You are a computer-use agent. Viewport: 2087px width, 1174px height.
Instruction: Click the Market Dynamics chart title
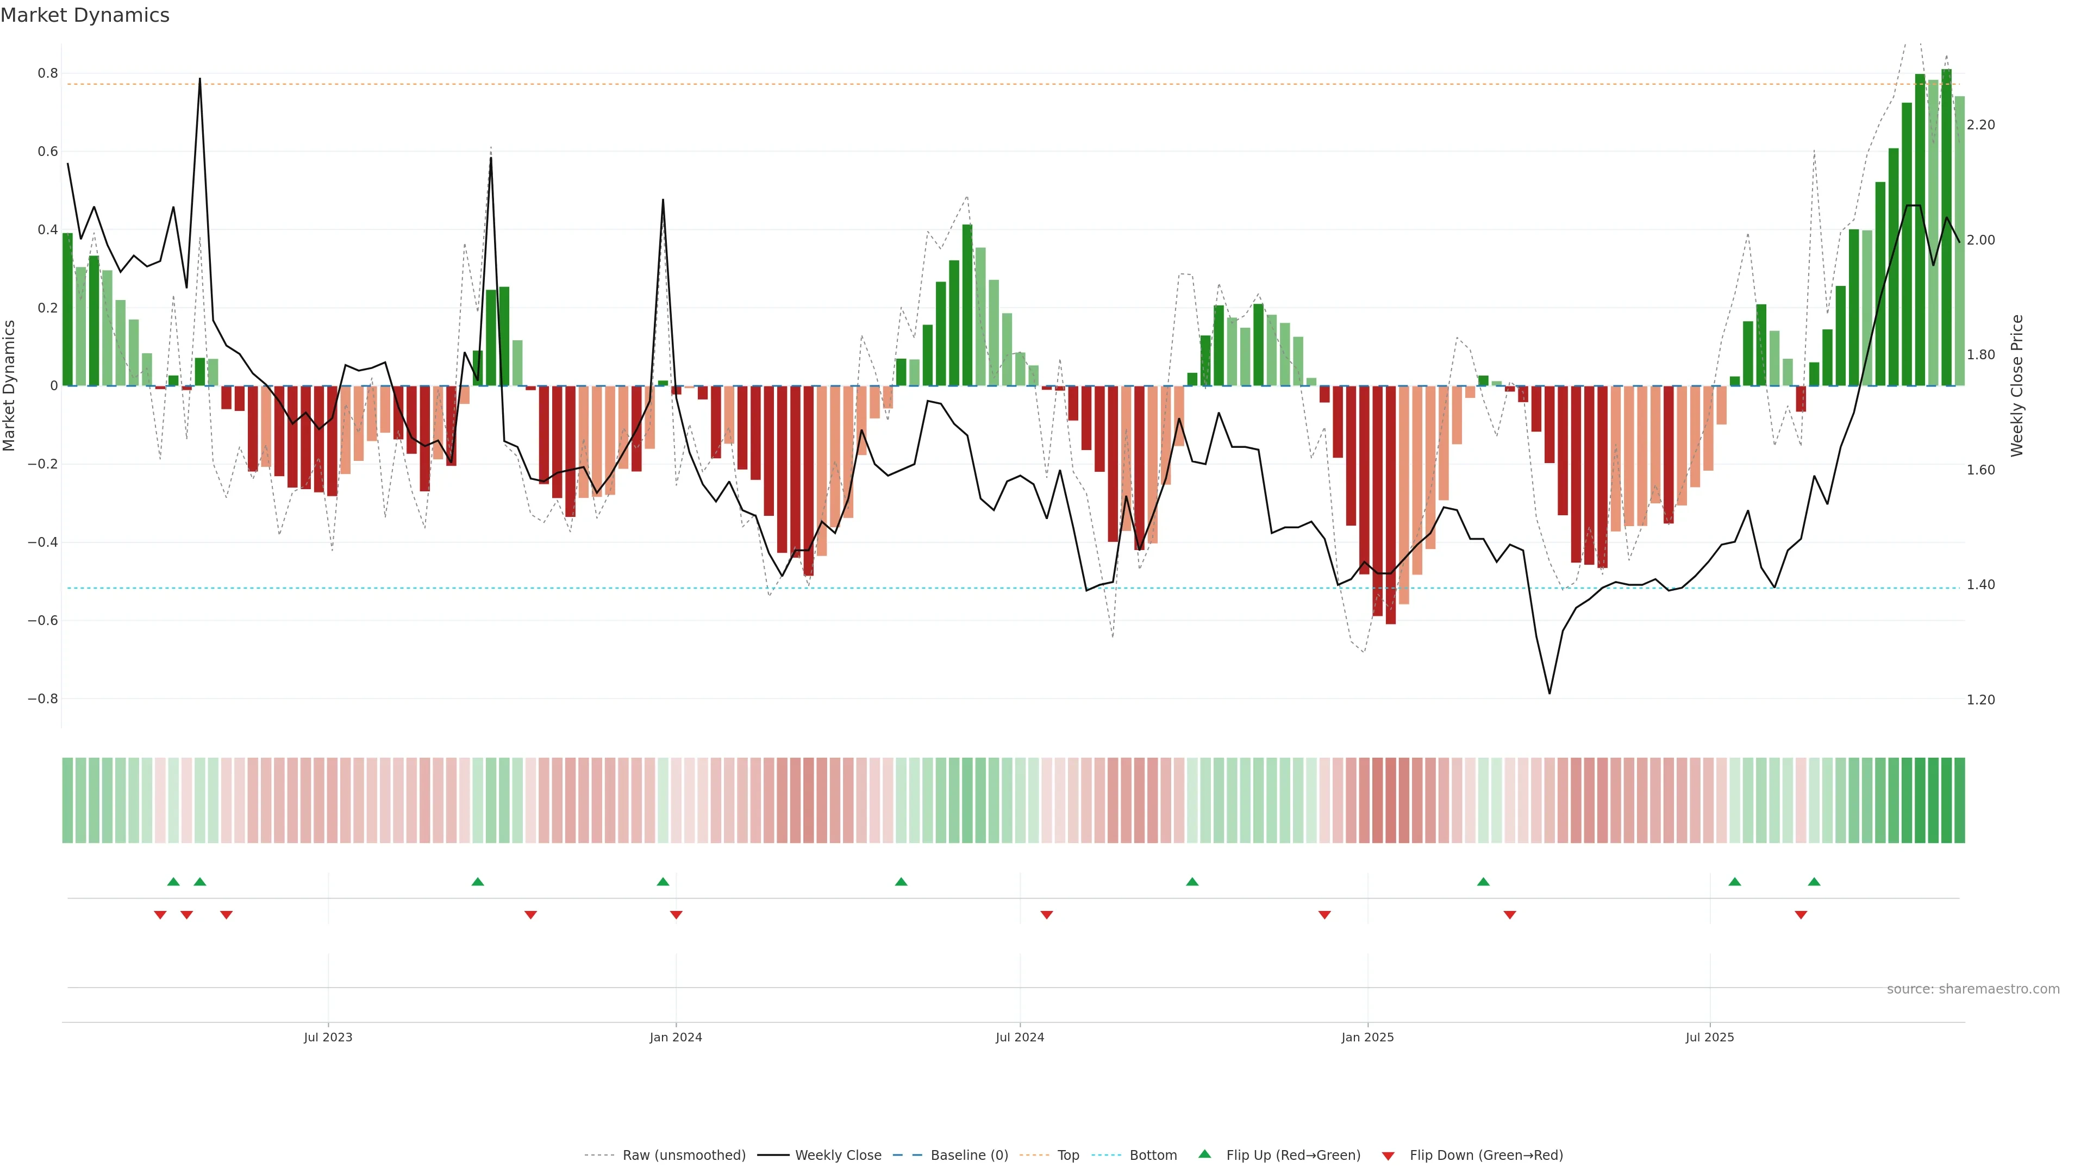point(85,15)
